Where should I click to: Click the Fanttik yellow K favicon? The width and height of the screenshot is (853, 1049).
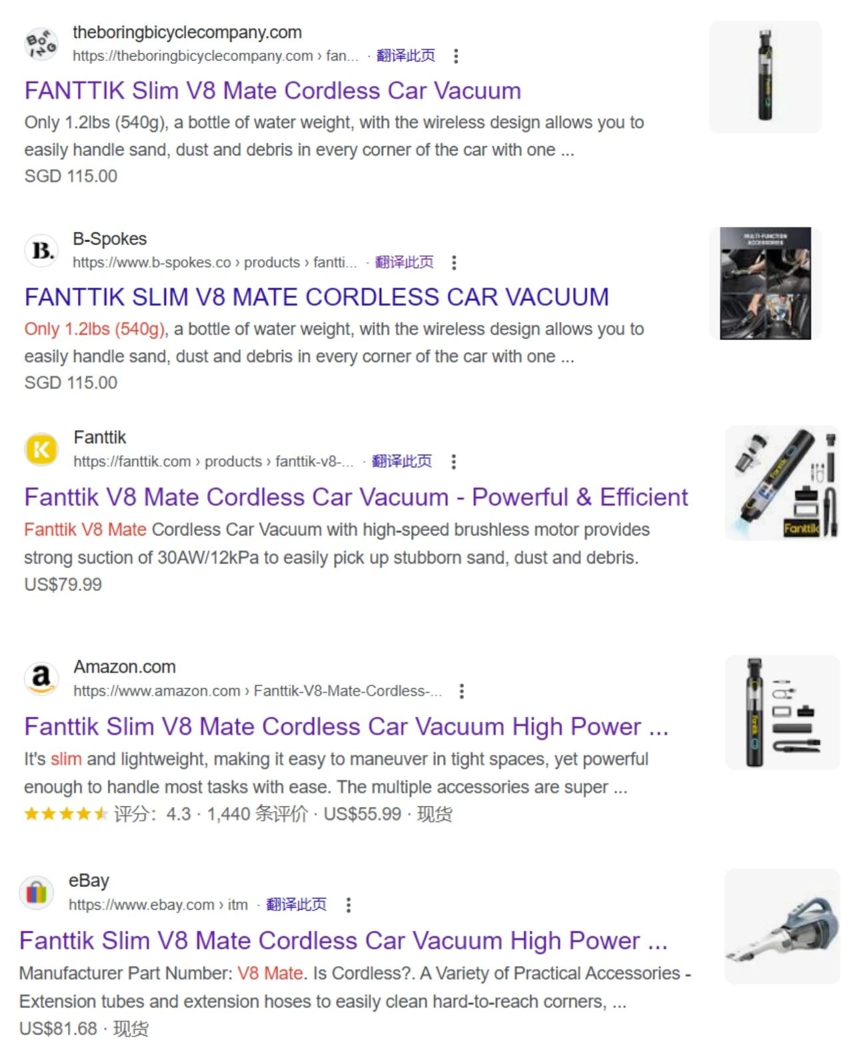41,449
